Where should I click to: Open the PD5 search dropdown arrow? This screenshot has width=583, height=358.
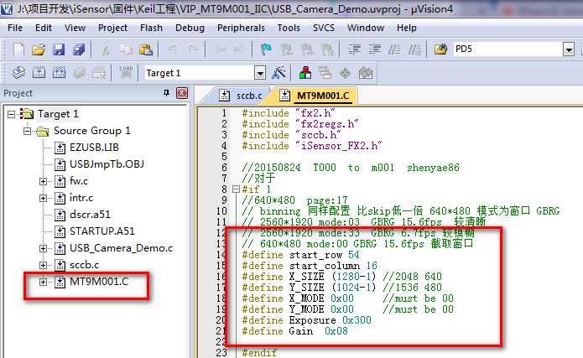coord(569,49)
